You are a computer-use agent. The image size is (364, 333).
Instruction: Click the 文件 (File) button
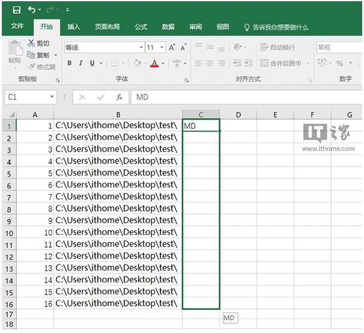(17, 27)
